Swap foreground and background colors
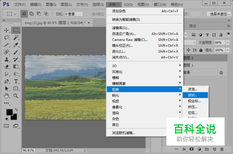Viewport: 233px width, 154px height. click(x=16, y=110)
